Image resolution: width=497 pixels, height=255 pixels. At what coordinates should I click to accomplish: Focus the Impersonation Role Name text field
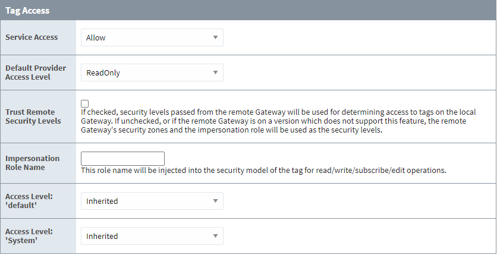tap(122, 159)
